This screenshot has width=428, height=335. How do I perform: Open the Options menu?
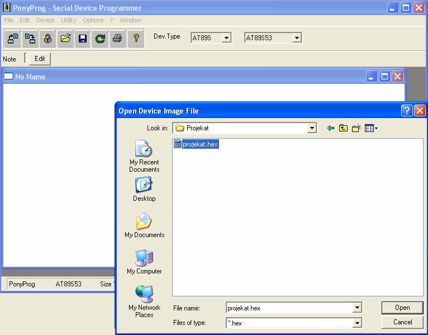pyautogui.click(x=93, y=20)
